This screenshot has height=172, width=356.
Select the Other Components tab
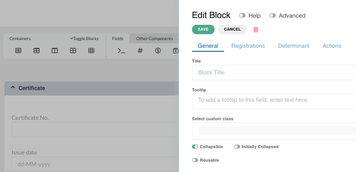coord(155,38)
